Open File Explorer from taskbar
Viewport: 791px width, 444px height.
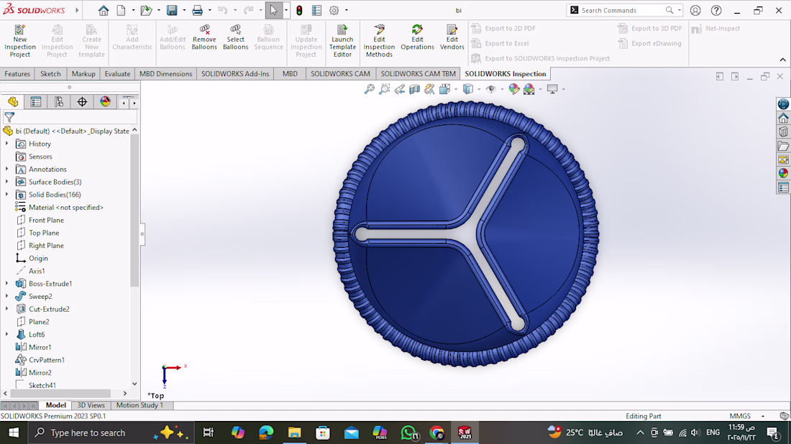coord(294,433)
